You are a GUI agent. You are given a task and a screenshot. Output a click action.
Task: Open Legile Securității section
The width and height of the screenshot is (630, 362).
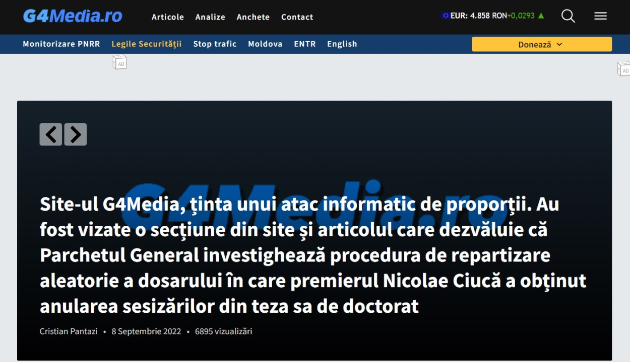point(147,44)
